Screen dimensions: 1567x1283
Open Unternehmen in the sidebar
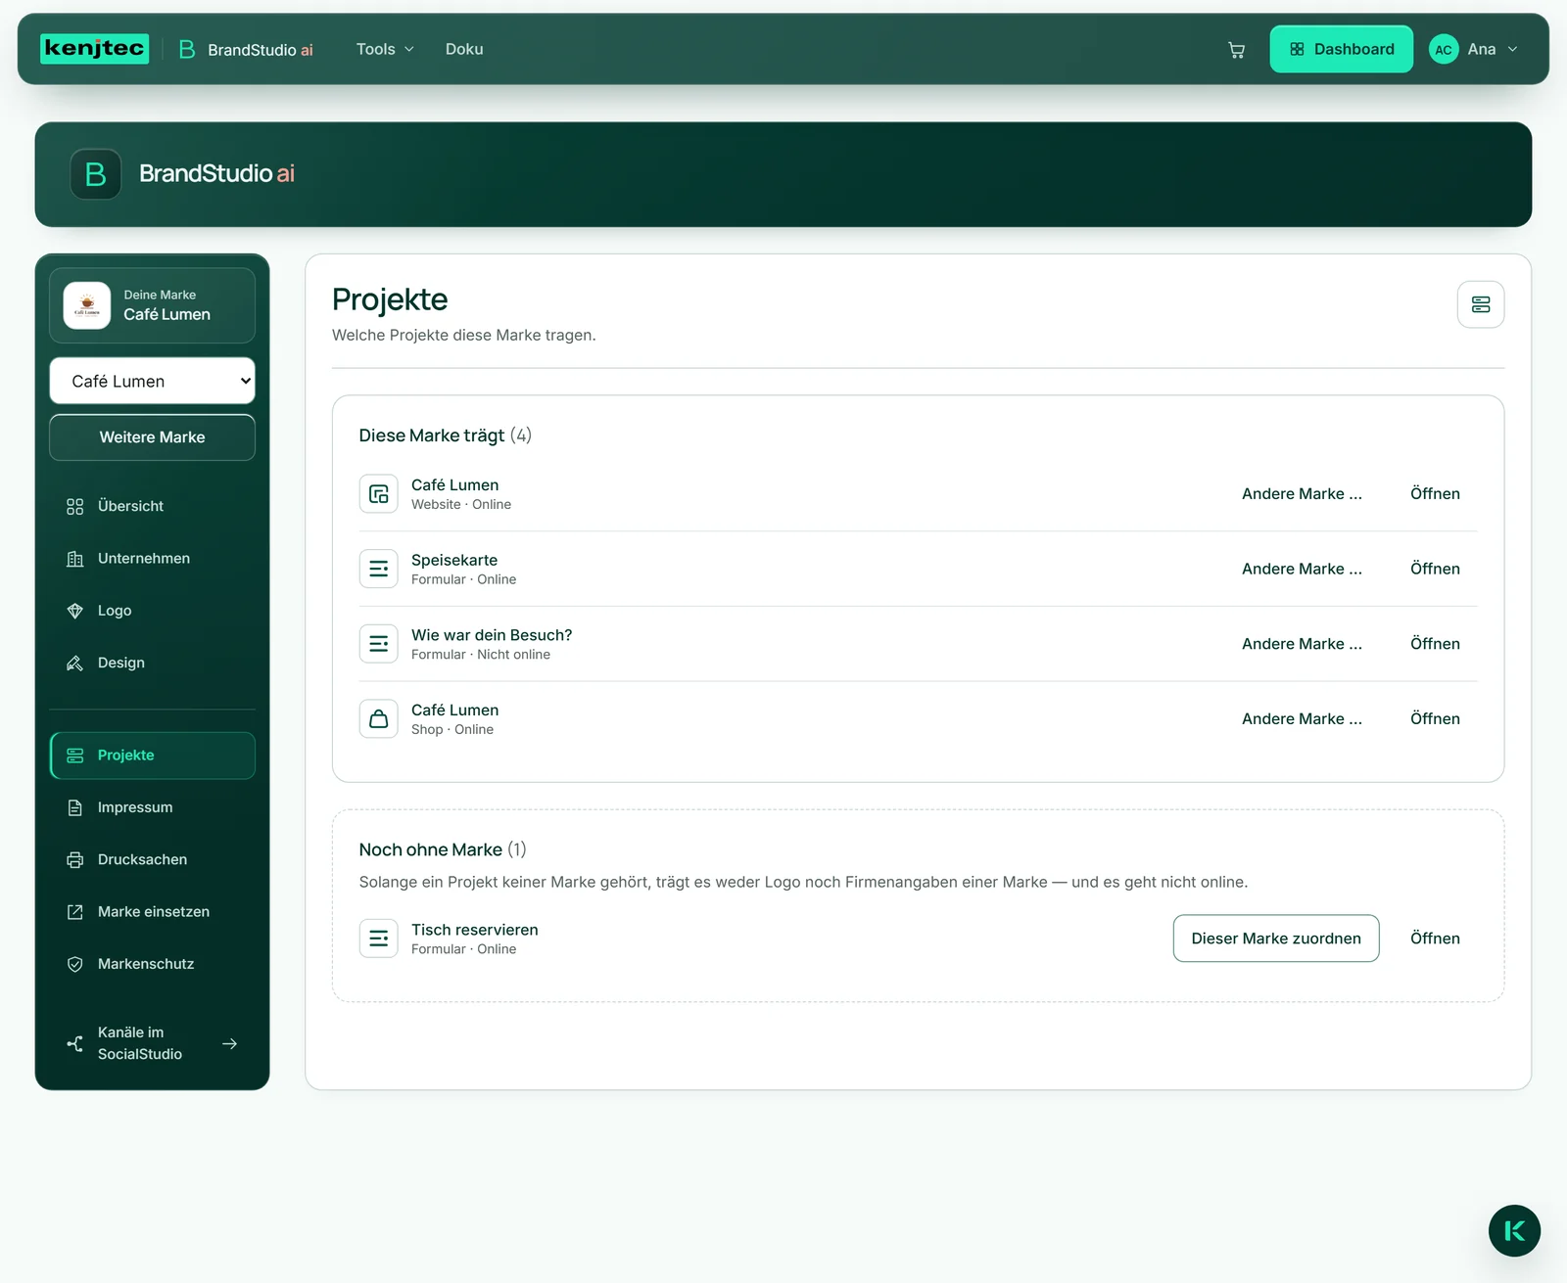click(153, 559)
